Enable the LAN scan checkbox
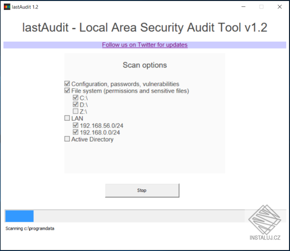 (x=67, y=118)
